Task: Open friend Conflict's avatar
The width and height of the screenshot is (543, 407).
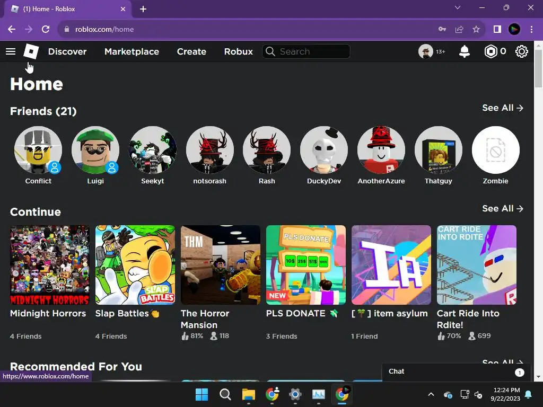Action: pos(38,150)
